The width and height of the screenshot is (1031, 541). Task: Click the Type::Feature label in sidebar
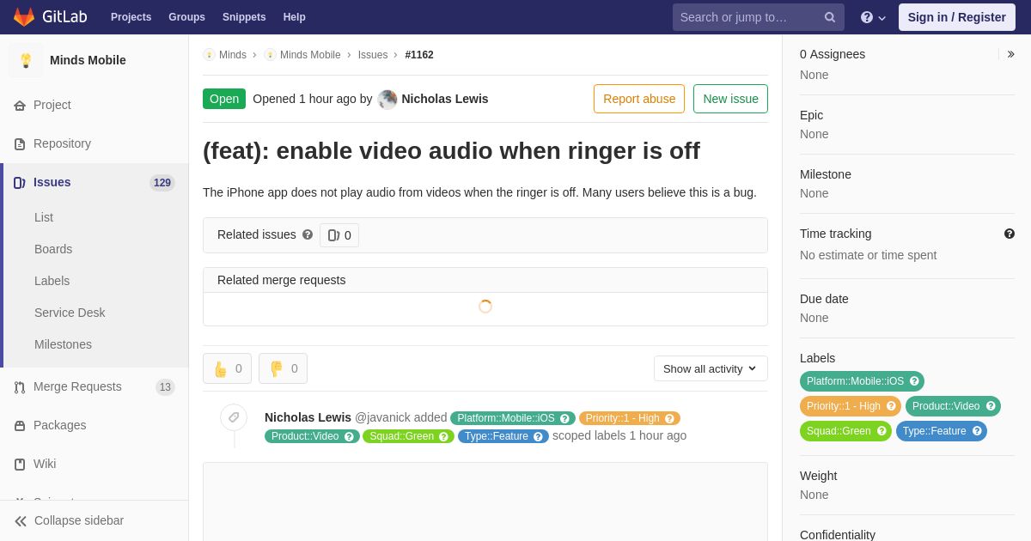(x=934, y=431)
